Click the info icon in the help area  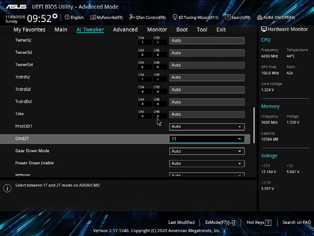(x=7, y=188)
